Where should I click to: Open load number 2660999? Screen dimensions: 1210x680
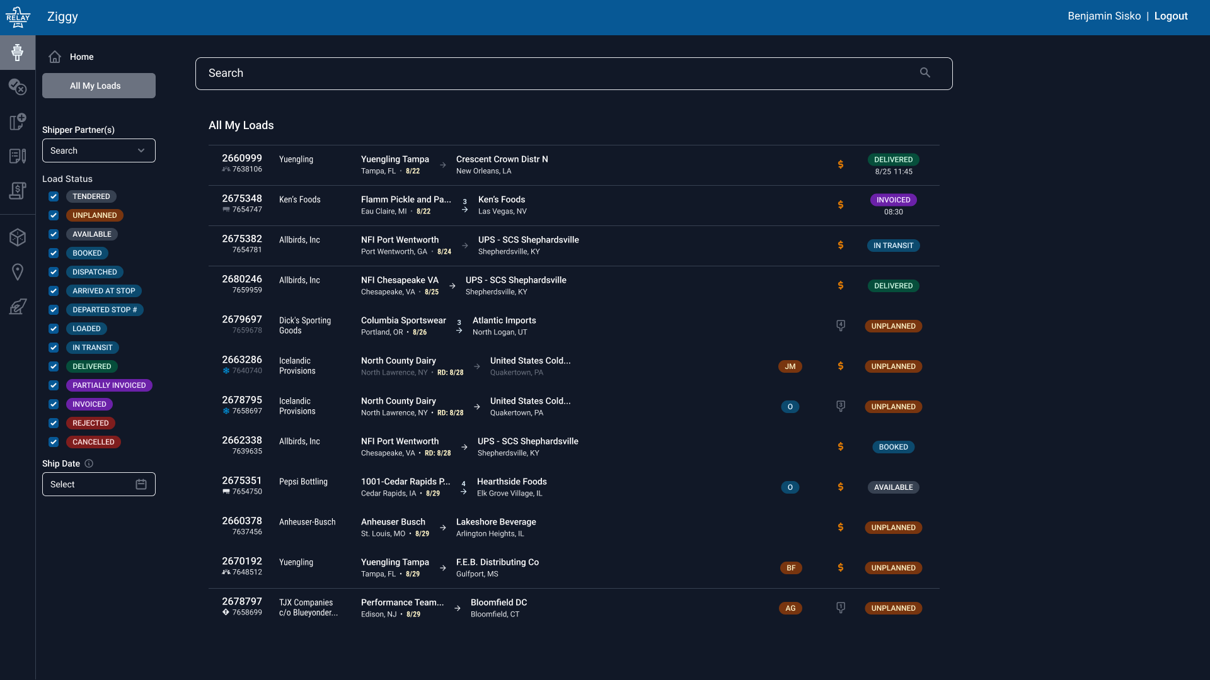coord(242,158)
